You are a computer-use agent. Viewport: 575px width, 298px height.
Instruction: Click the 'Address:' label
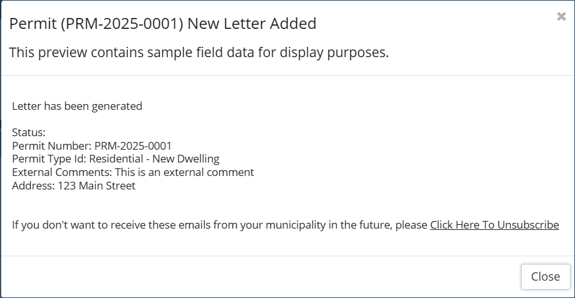pyautogui.click(x=33, y=186)
